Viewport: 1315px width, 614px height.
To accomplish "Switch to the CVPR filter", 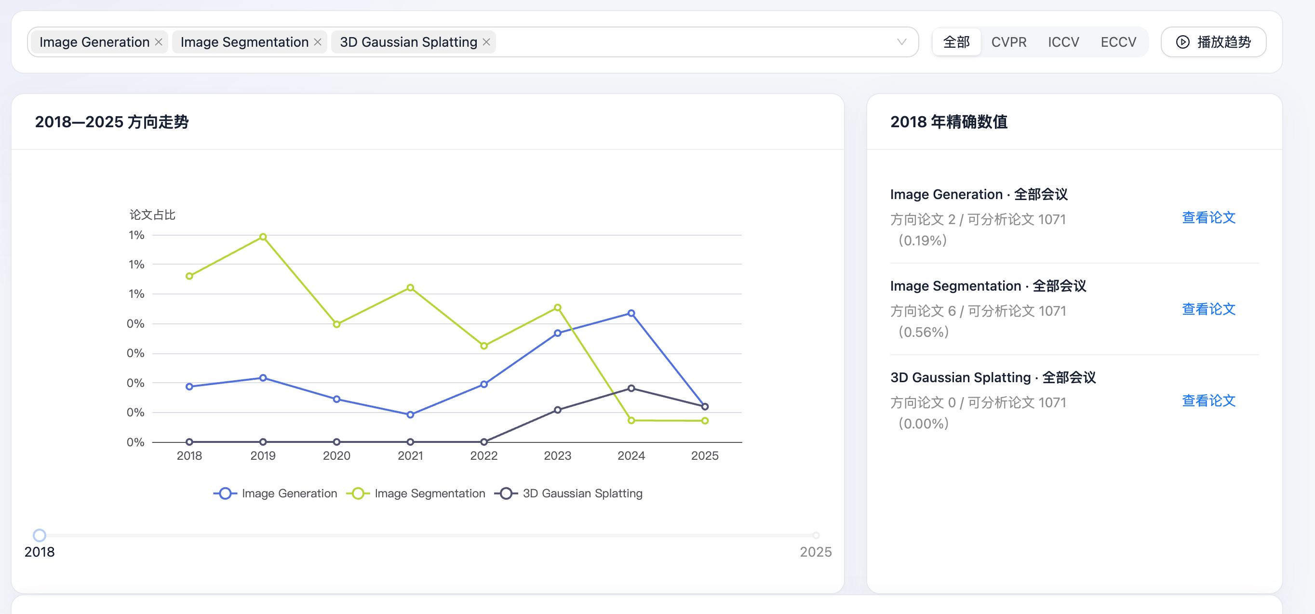I will (1009, 42).
